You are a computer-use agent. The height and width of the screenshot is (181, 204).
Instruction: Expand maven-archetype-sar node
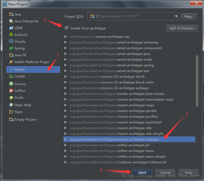click(x=66, y=37)
